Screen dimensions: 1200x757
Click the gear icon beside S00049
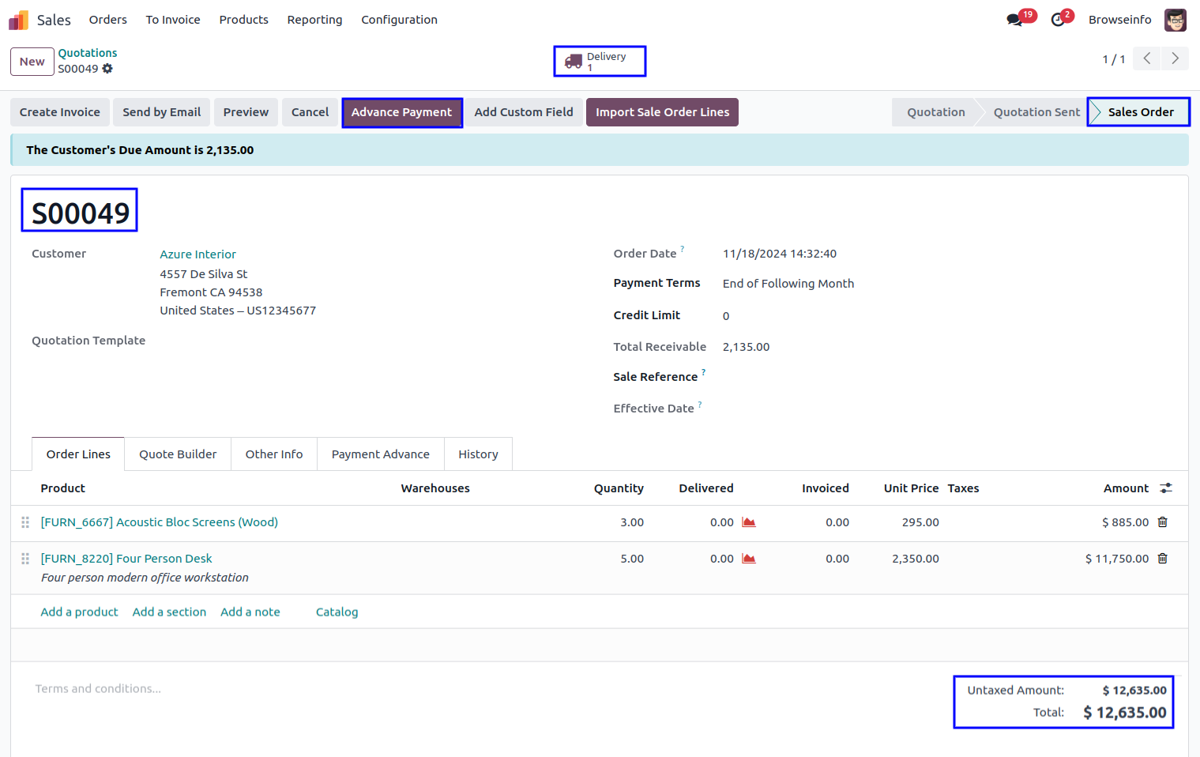[x=107, y=69]
